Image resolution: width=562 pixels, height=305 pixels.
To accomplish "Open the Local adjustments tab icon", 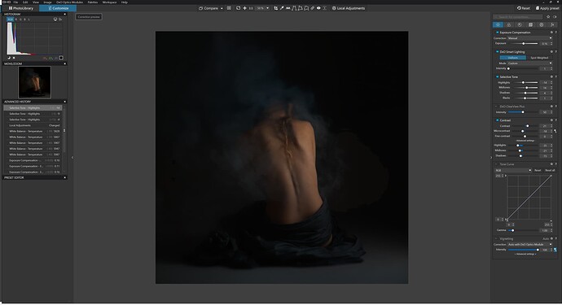I will (x=542, y=24).
